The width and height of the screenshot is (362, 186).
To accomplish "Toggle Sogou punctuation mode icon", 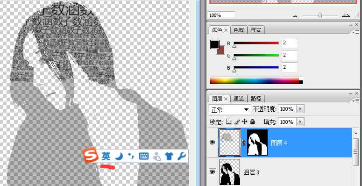I will (x=130, y=156).
